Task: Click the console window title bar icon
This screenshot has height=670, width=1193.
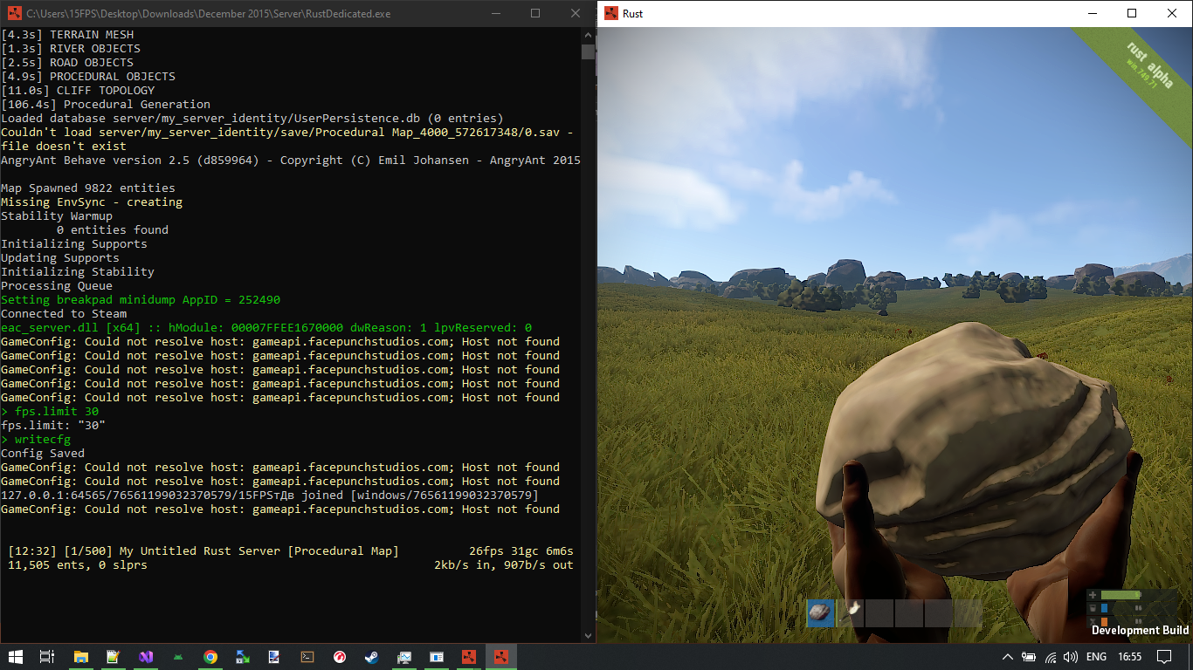Action: (13, 14)
